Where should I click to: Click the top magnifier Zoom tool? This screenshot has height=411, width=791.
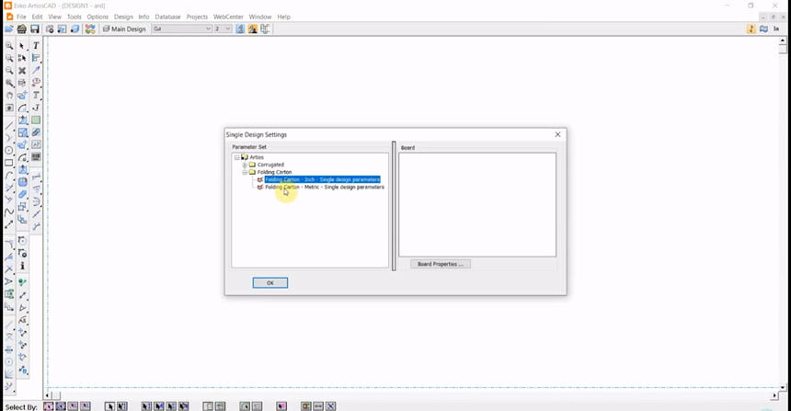[x=9, y=45]
